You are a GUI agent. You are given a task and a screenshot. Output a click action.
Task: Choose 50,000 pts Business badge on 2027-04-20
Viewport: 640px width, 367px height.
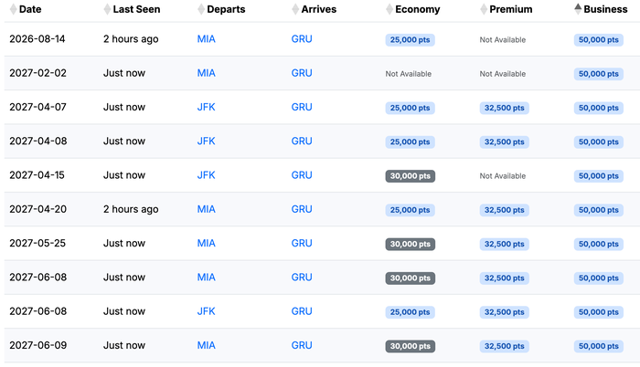598,210
